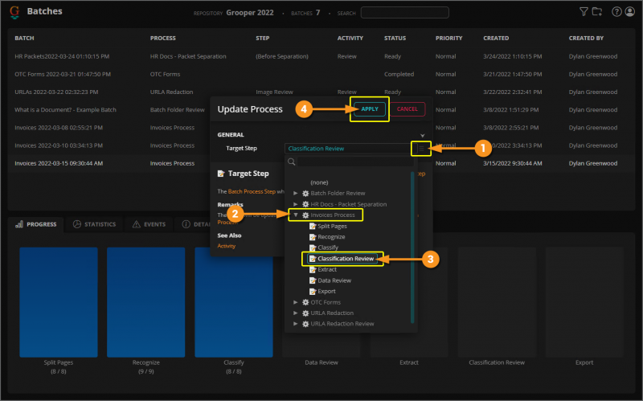Click the new batch folder icon
The height and width of the screenshot is (401, 643).
click(x=597, y=12)
